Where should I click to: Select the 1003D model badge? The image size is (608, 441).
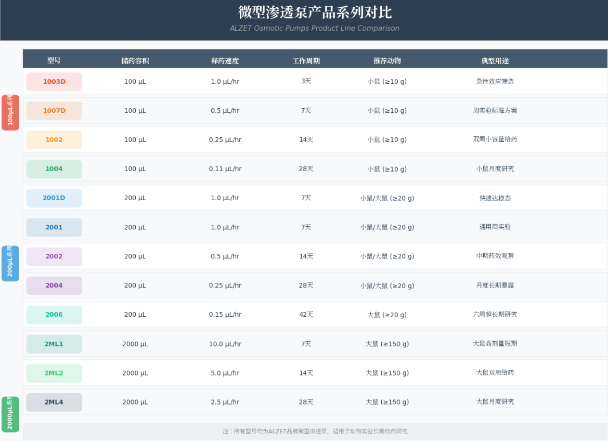tap(54, 82)
